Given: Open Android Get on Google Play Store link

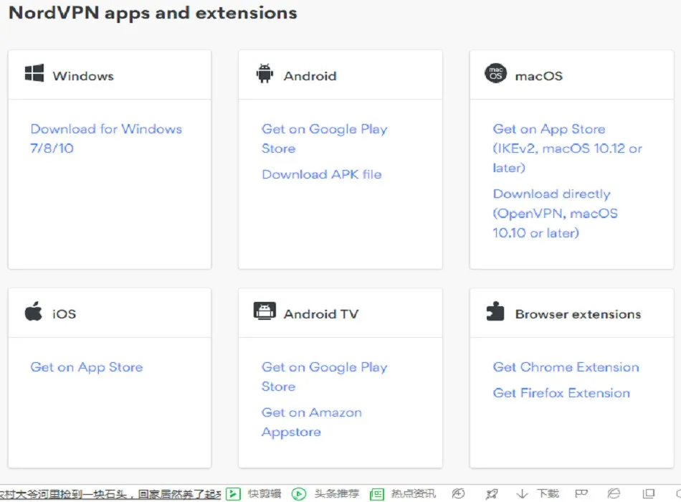Looking at the screenshot, I should click(325, 138).
